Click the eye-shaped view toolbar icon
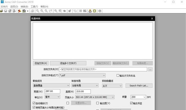186x110 pixels. (x=65, y=11)
